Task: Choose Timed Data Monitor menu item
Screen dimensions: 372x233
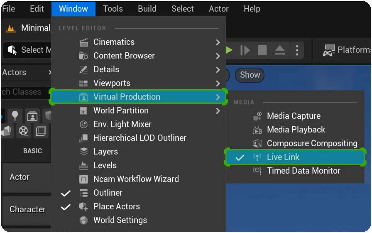Action: tap(296, 171)
